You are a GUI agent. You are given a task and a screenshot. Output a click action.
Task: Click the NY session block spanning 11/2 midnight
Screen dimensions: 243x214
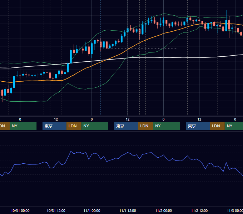pos(167,126)
